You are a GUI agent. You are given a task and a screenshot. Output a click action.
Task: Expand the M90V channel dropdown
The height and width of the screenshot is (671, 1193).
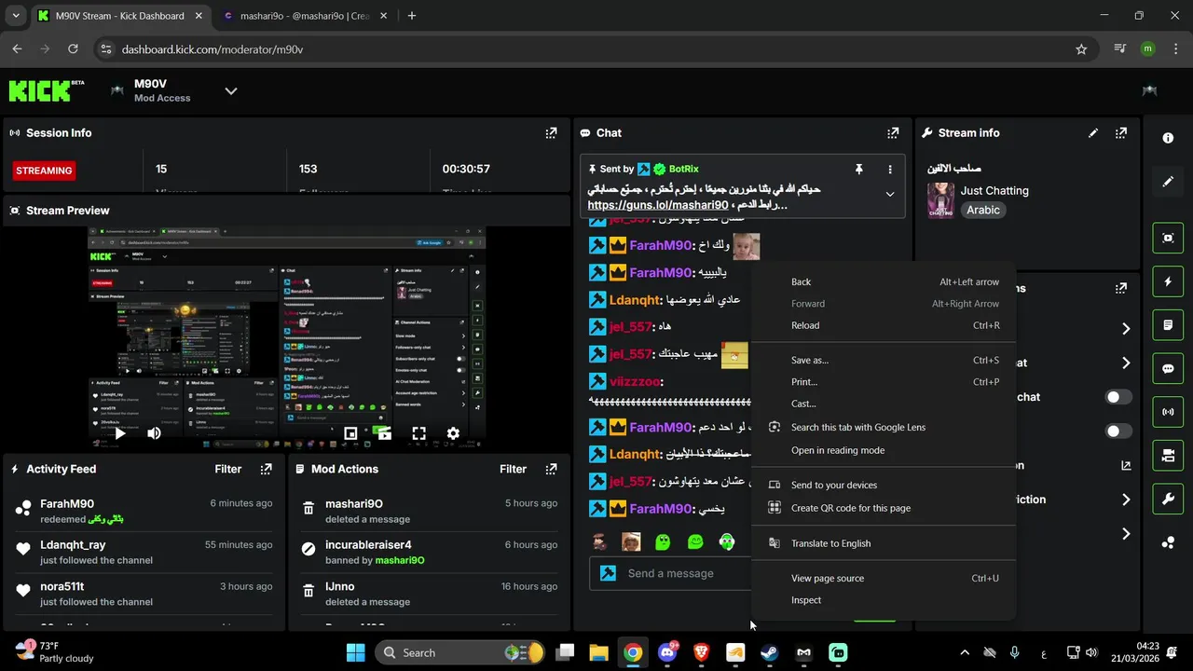(231, 90)
